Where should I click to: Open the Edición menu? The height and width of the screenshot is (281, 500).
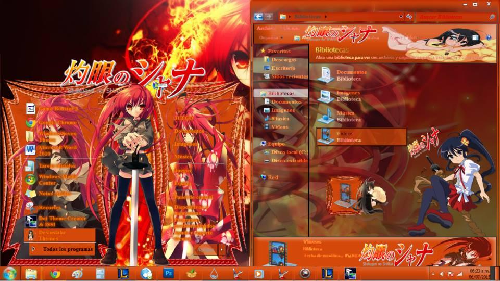click(291, 28)
